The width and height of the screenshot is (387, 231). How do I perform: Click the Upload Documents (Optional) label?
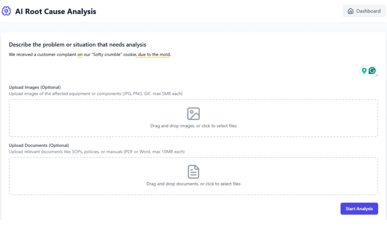39,145
